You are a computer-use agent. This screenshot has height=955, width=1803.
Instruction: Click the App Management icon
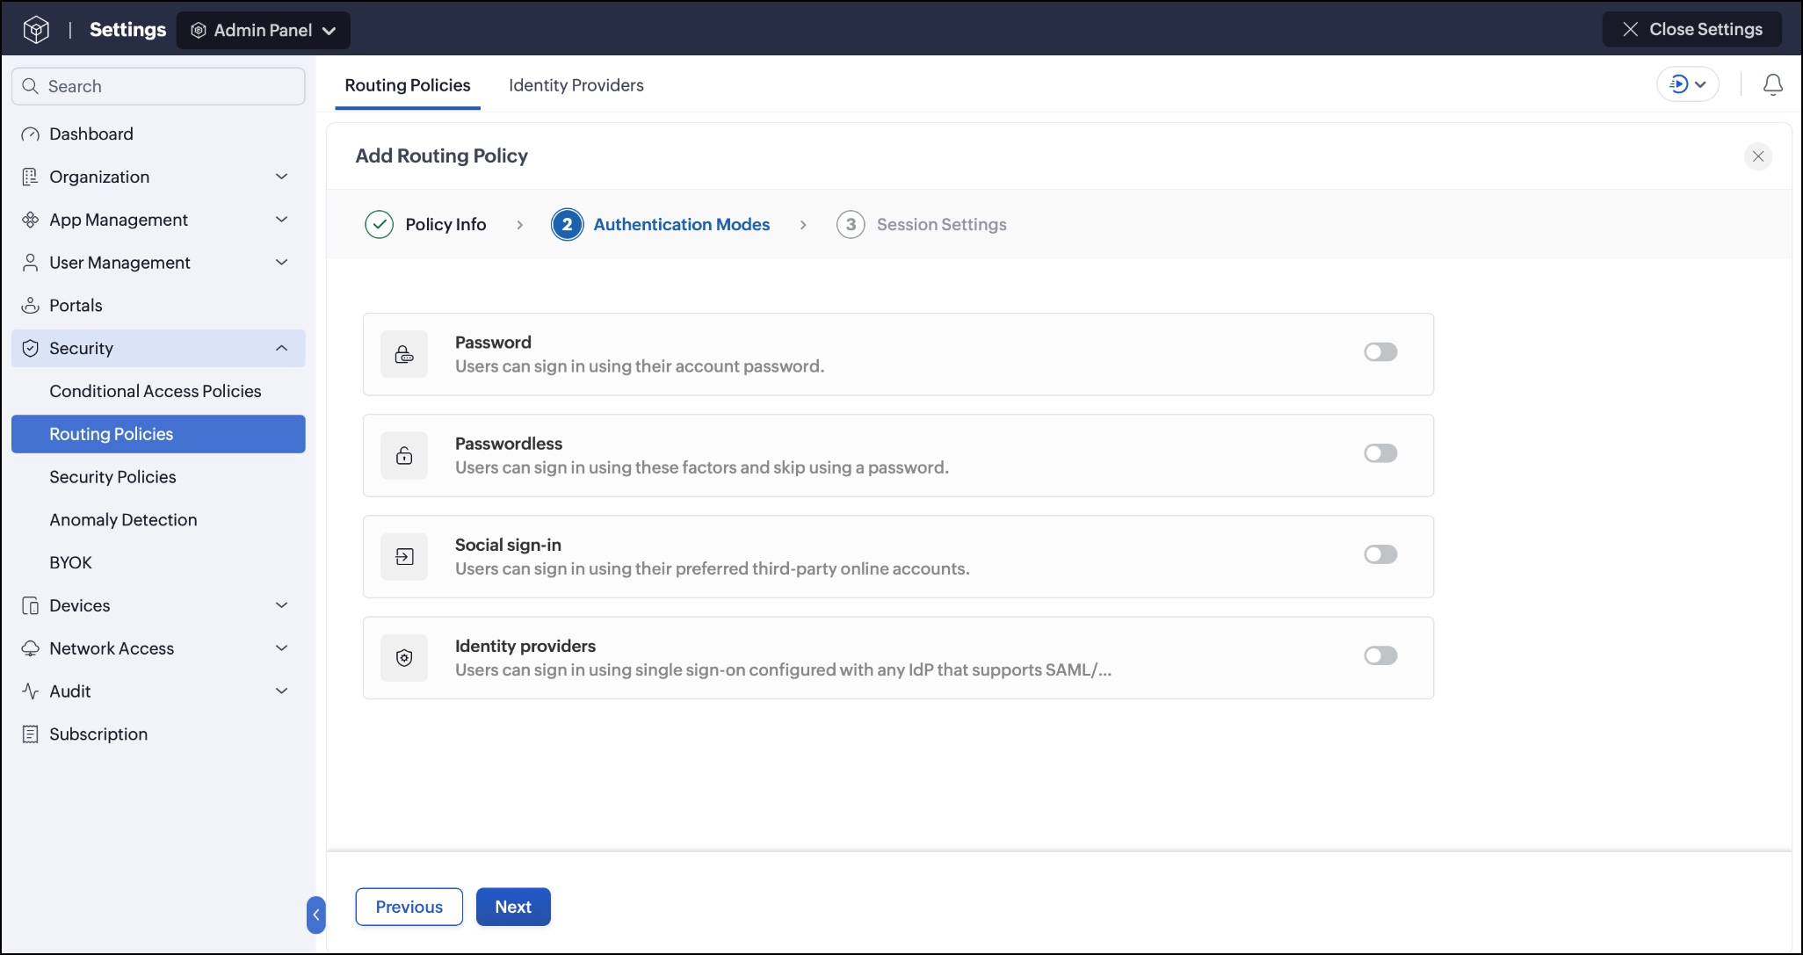30,220
